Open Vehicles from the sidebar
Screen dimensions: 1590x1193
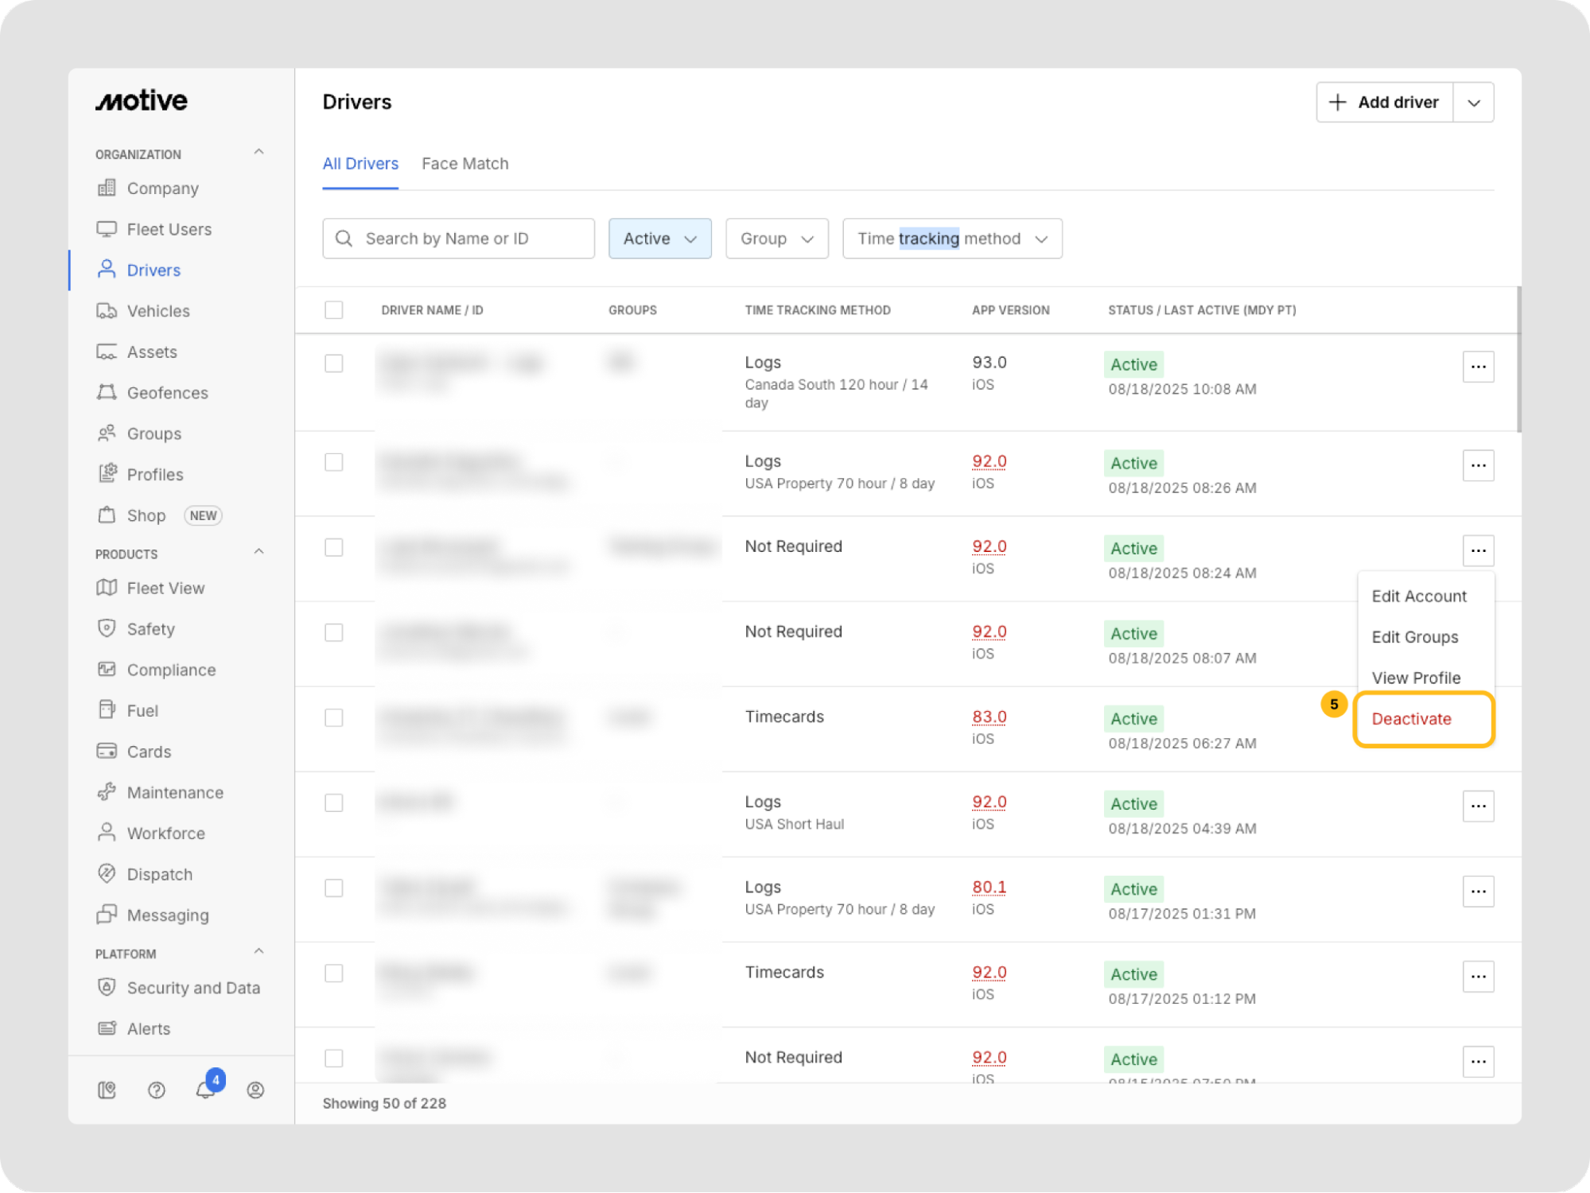pos(157,311)
